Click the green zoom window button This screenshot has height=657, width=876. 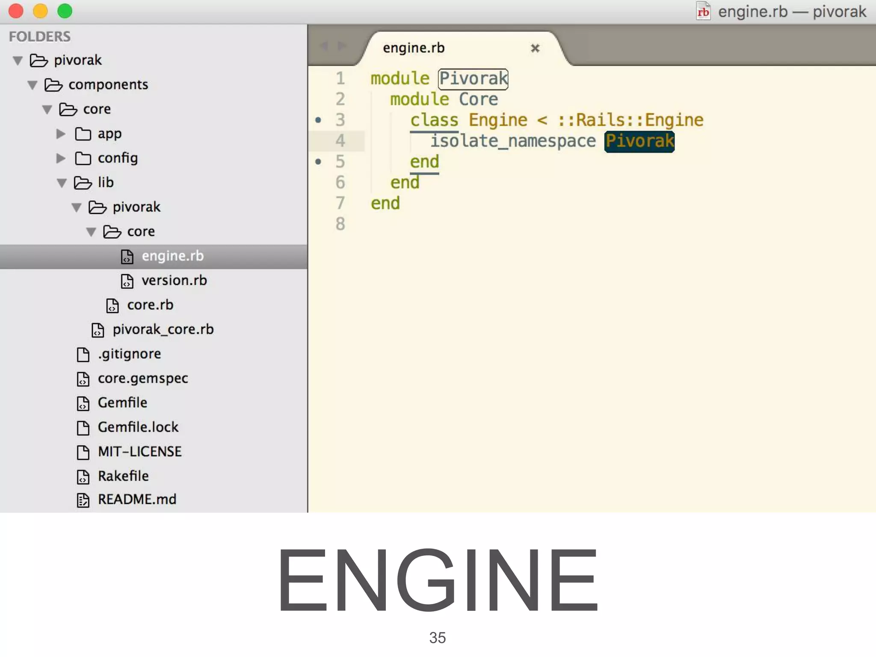click(x=65, y=11)
